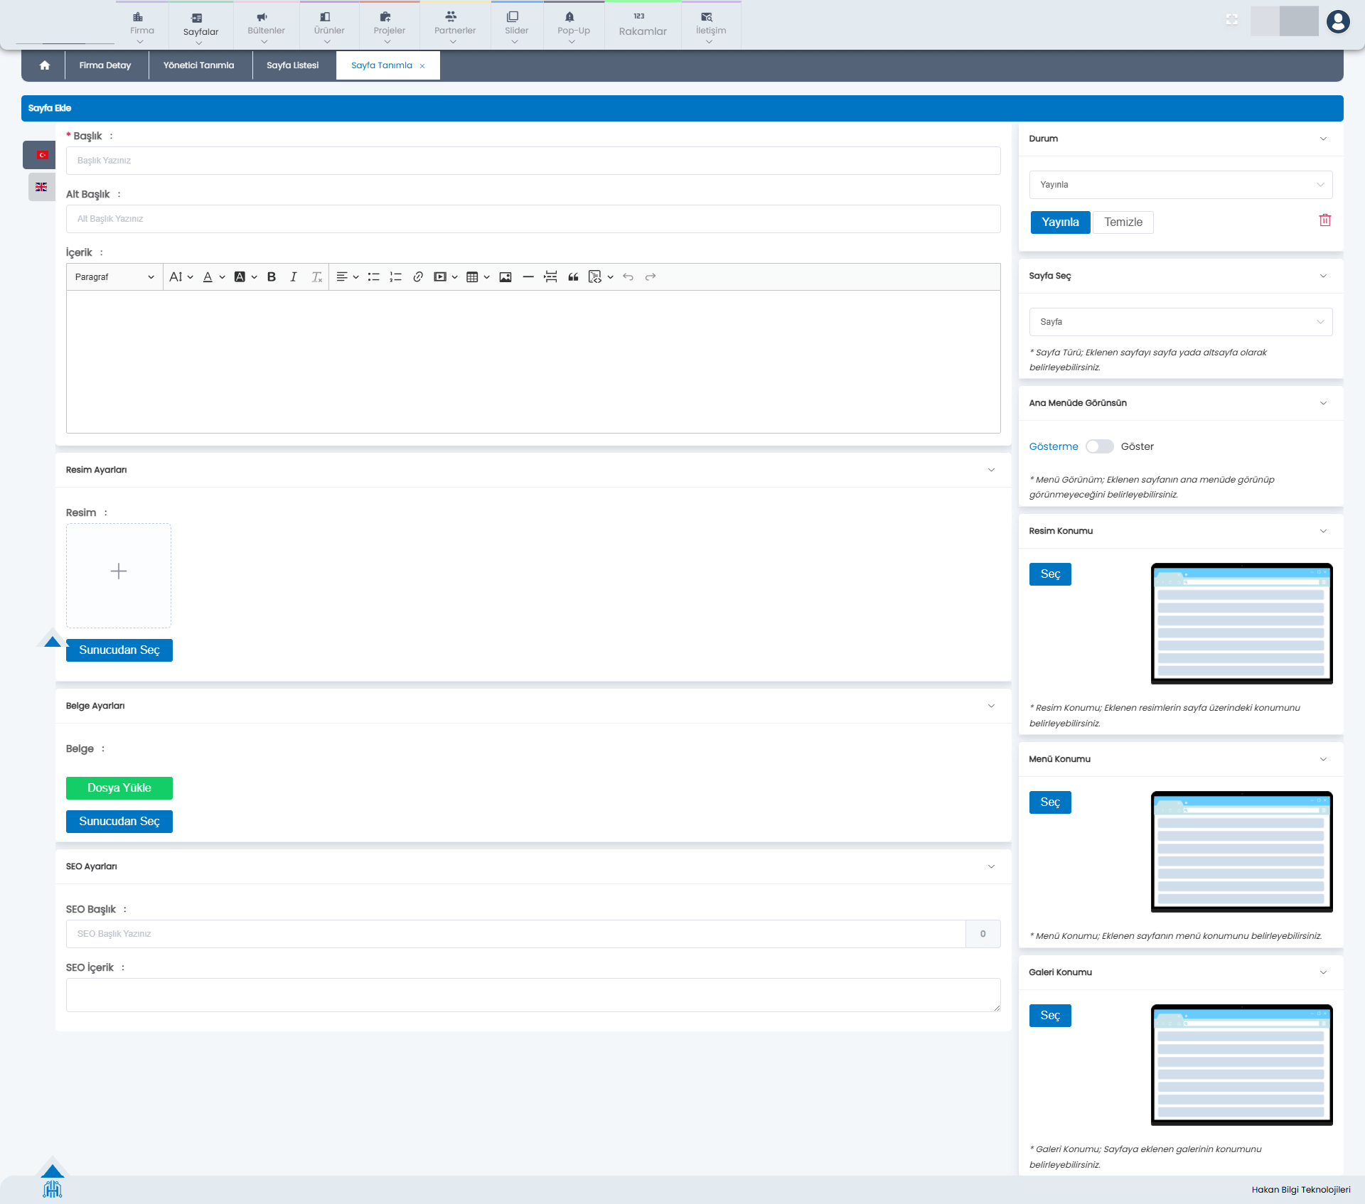Switch to the Sayfa Listesi tab
This screenshot has height=1204, width=1365.
tap(293, 65)
